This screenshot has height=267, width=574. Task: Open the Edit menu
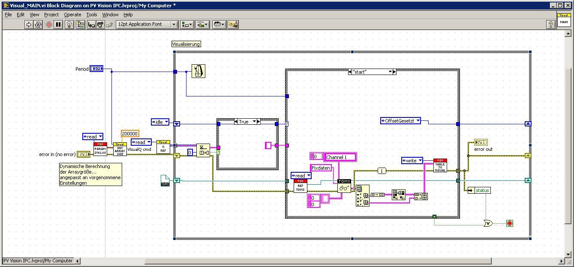(21, 15)
